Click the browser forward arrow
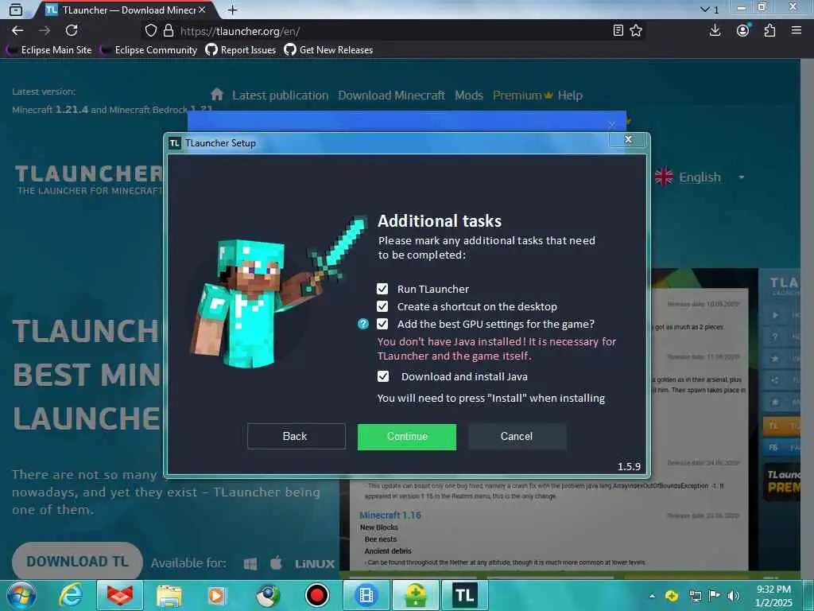 tap(45, 31)
